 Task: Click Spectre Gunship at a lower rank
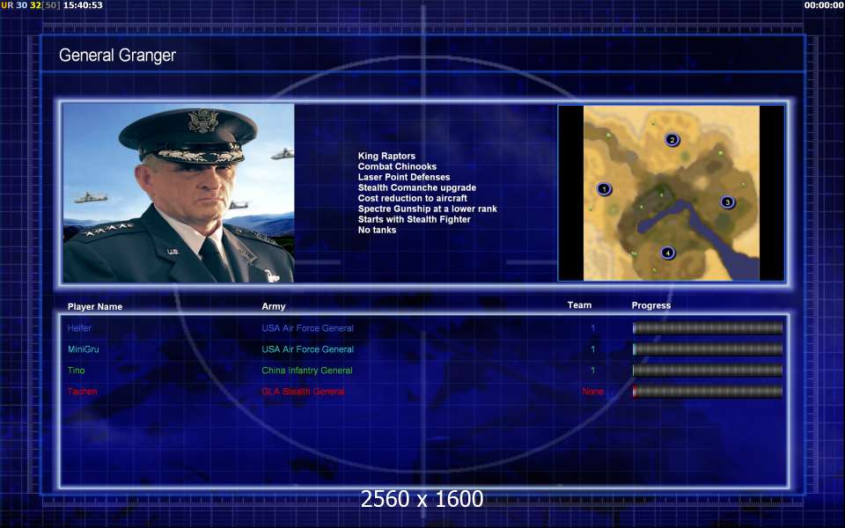coord(428,209)
